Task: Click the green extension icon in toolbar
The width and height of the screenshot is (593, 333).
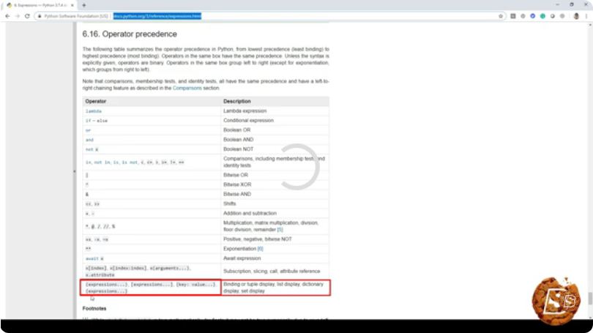Action: tap(542, 16)
